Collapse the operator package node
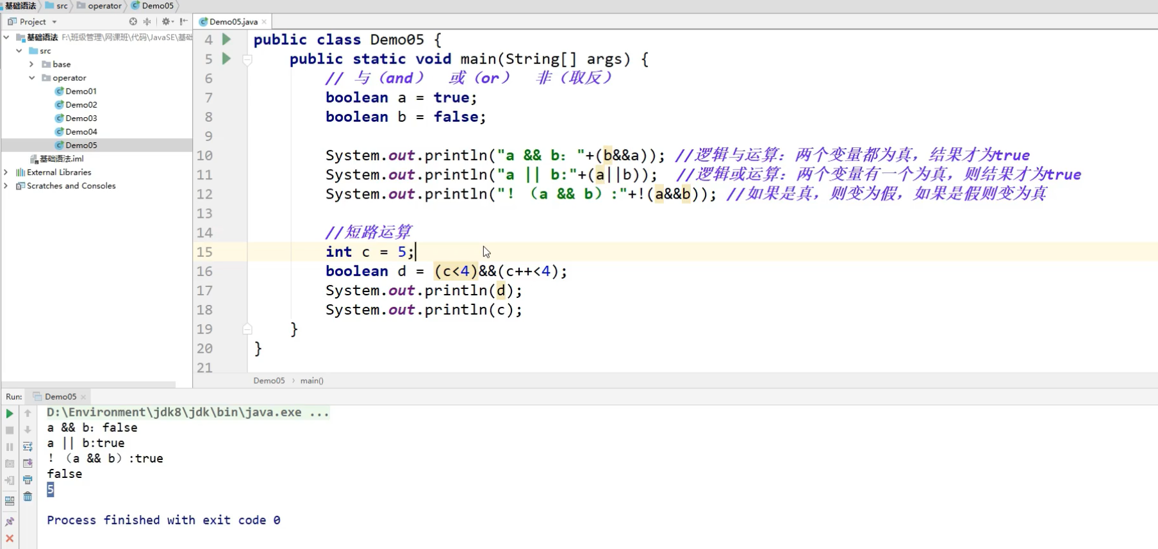Screen dimensions: 1158x549 click(31, 78)
